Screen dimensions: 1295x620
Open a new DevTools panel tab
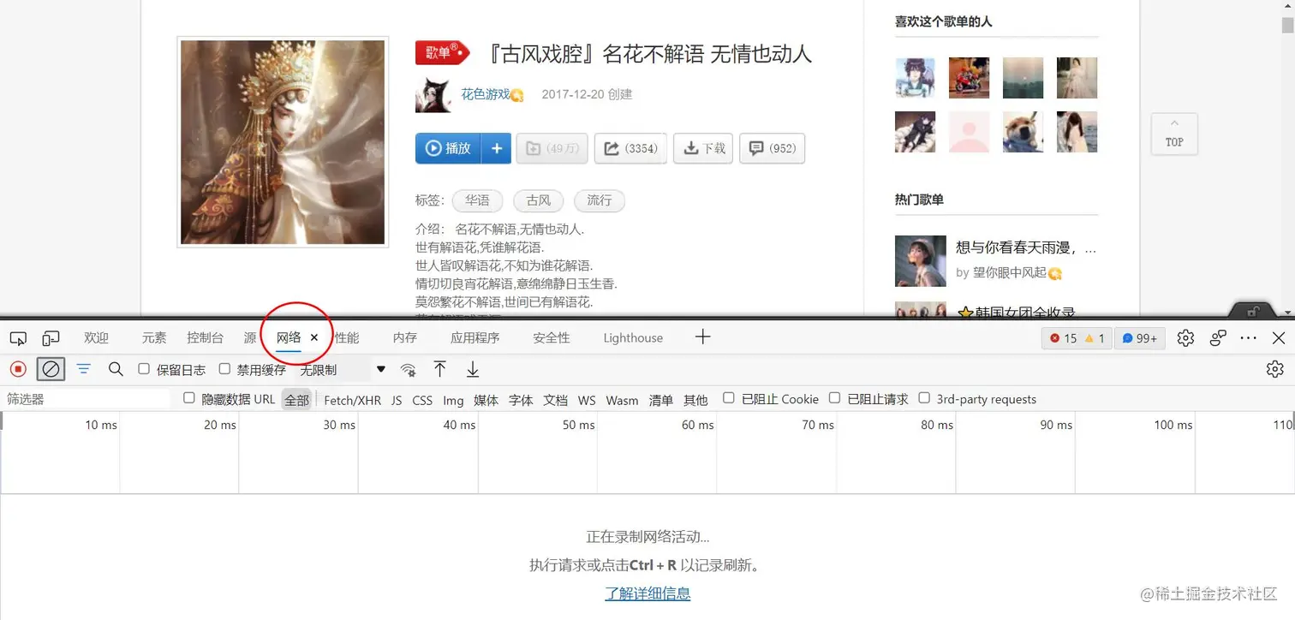coord(702,337)
